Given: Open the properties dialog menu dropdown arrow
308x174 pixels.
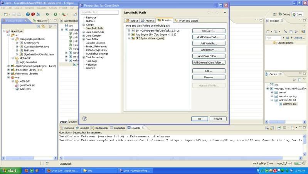Looking at the screenshot, I should click(x=224, y=12).
